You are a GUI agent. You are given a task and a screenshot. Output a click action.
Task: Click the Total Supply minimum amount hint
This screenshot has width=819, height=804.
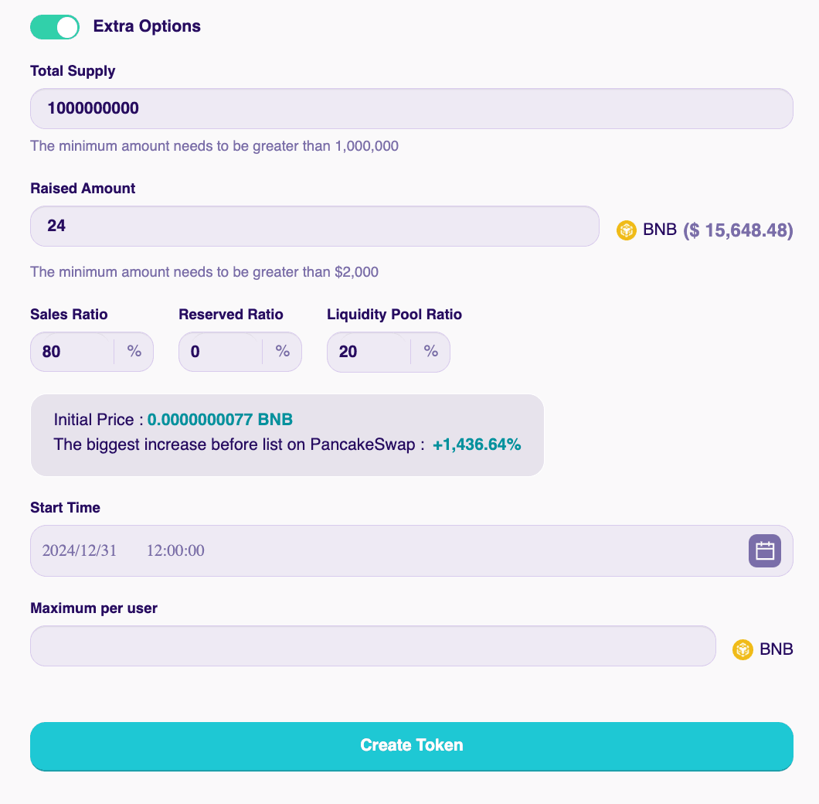214,145
